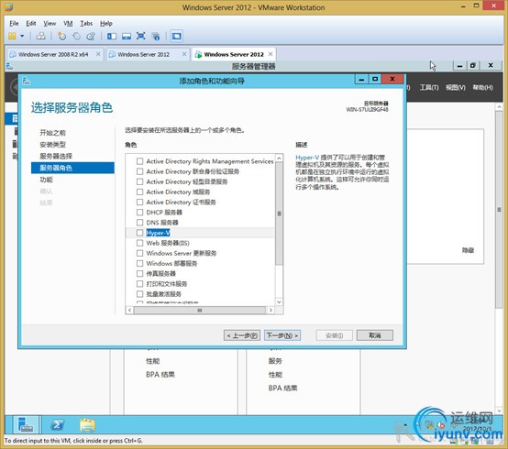
Task: Open the snapshot manager icon
Action: point(91,36)
